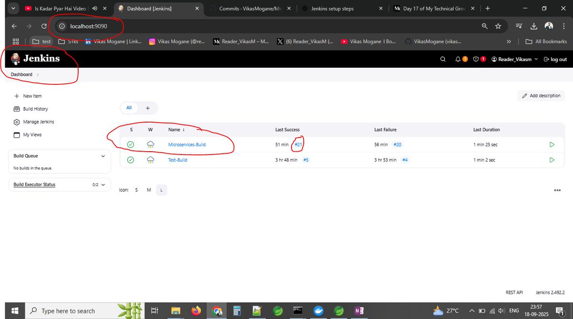
Task: Open the security shield warnings icon
Action: tap(476, 59)
